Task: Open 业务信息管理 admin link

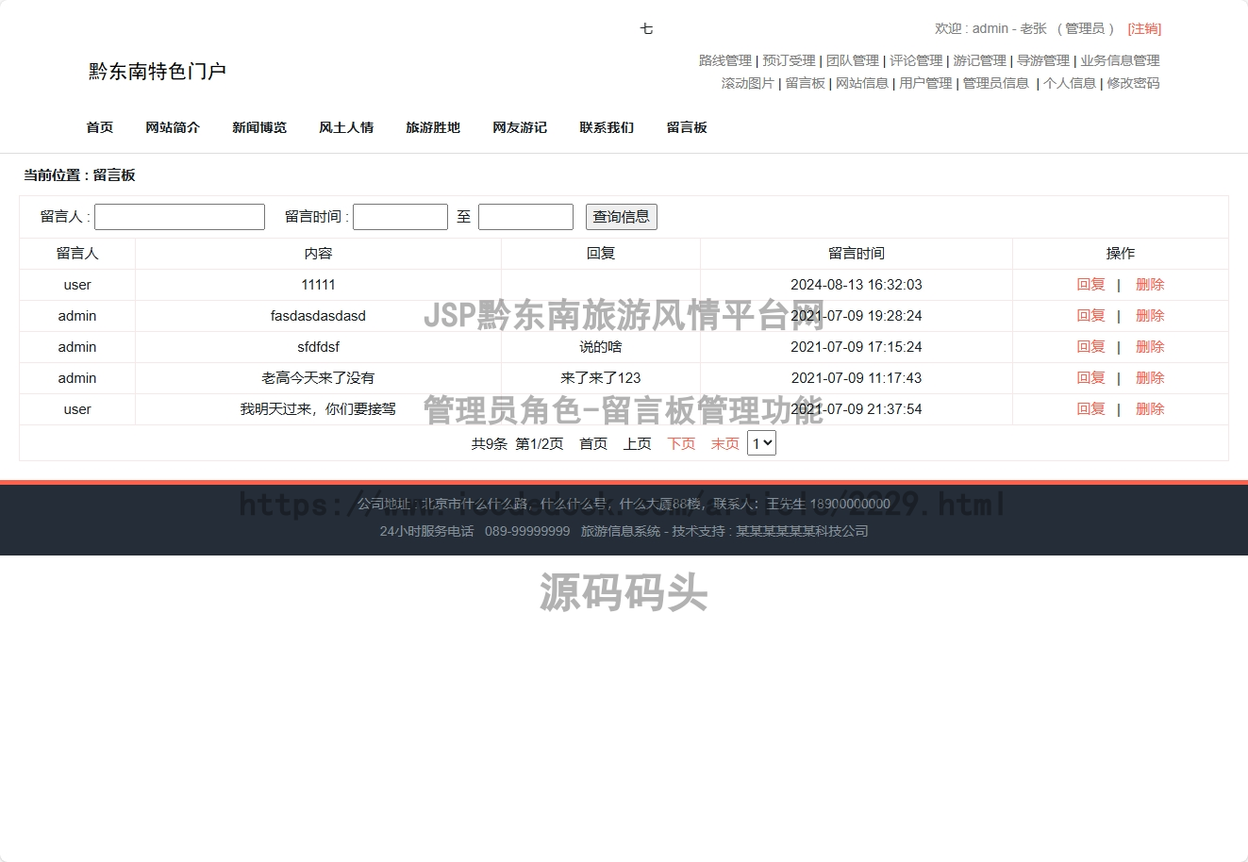Action: pos(1120,60)
